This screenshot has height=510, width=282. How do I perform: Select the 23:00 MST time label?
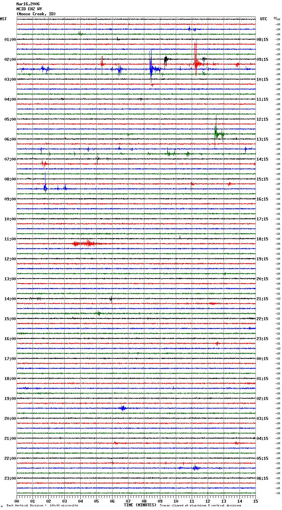click(x=10, y=478)
